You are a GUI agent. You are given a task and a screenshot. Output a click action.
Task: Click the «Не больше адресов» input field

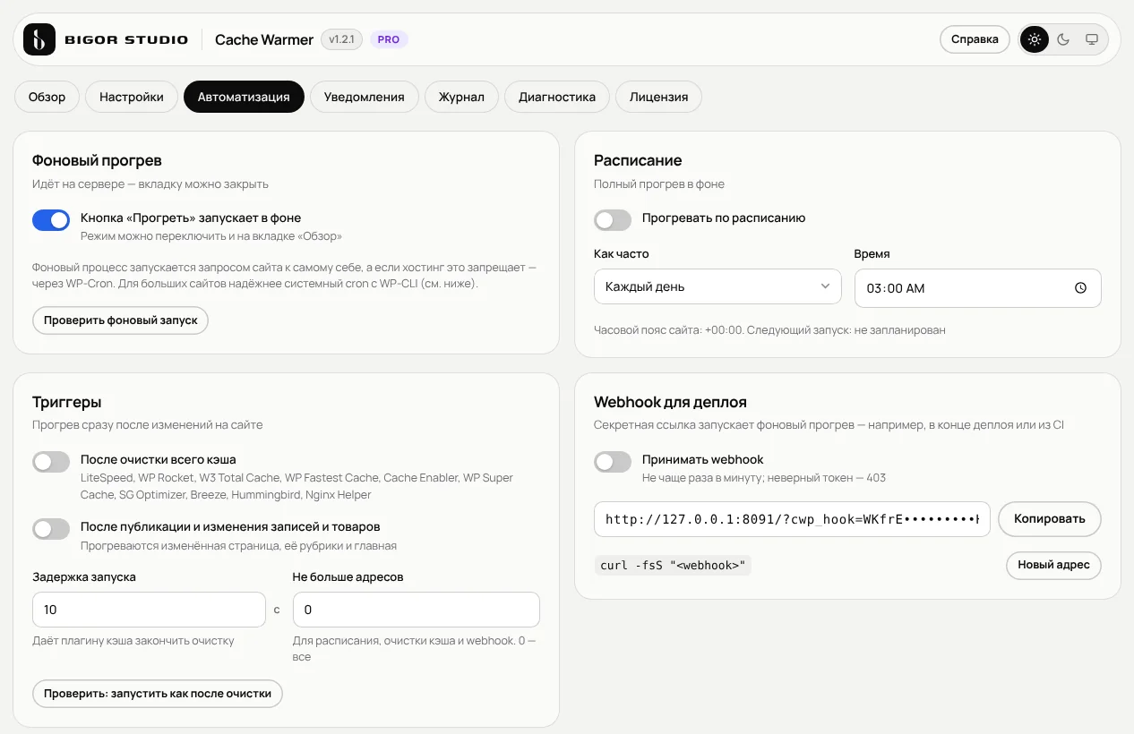[417, 610]
